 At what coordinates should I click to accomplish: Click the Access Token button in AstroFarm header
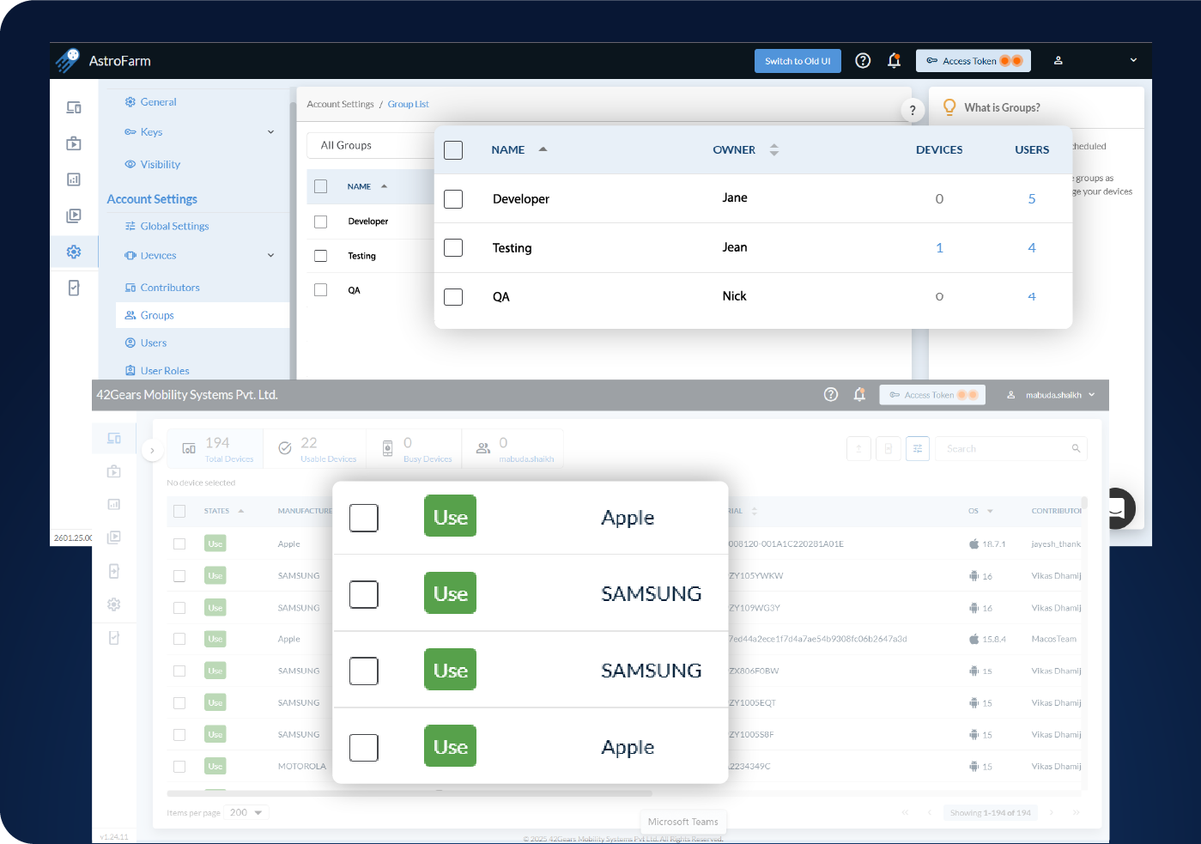tap(973, 61)
